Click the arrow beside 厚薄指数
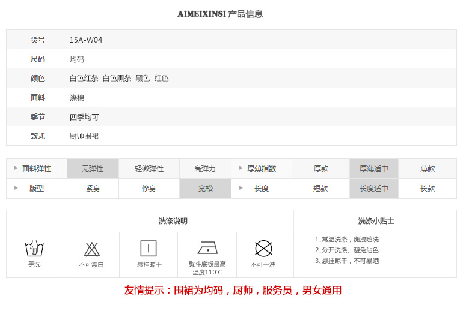469x326 pixels. point(241,168)
